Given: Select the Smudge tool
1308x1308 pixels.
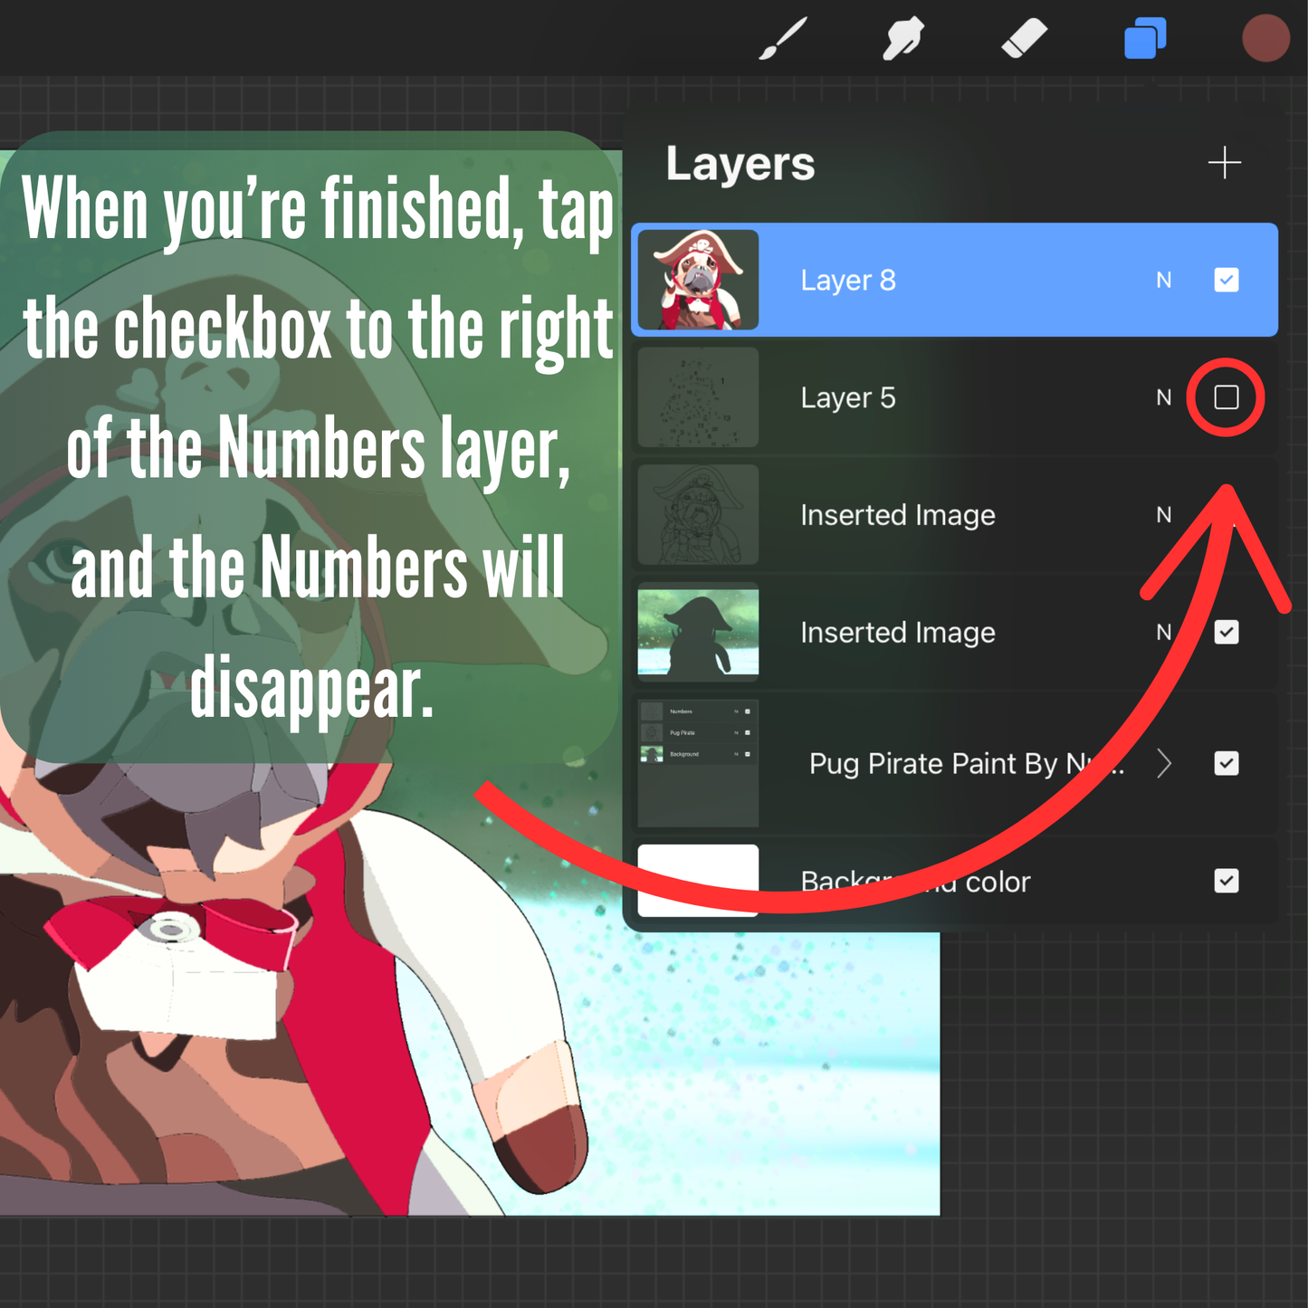Looking at the screenshot, I should pos(902,40).
